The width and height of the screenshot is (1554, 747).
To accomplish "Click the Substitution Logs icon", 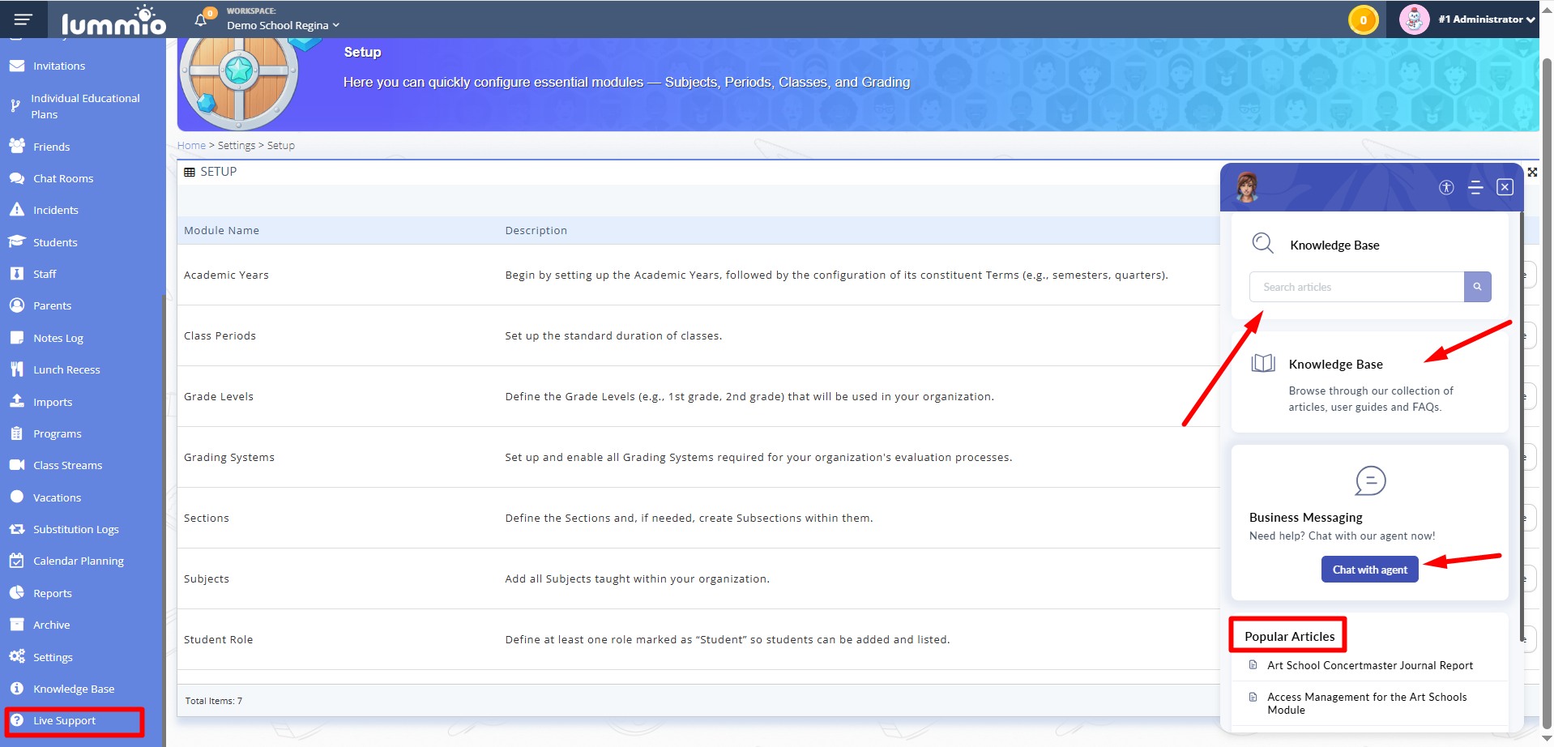I will (x=17, y=529).
